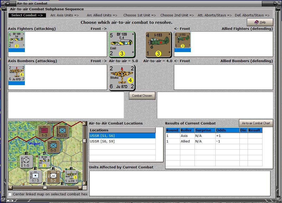Click the Priepet label on the map

click(x=35, y=144)
